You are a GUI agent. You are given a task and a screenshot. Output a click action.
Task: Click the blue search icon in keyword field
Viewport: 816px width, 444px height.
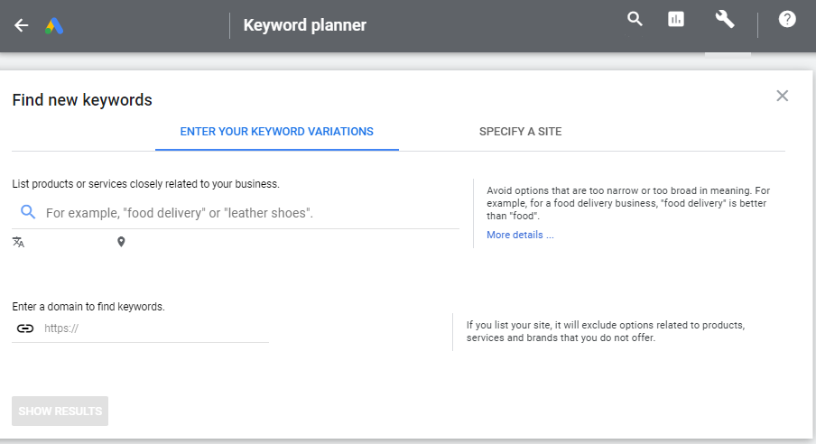[28, 212]
